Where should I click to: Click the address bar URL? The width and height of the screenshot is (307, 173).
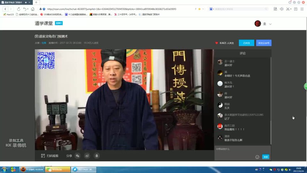(x=112, y=9)
